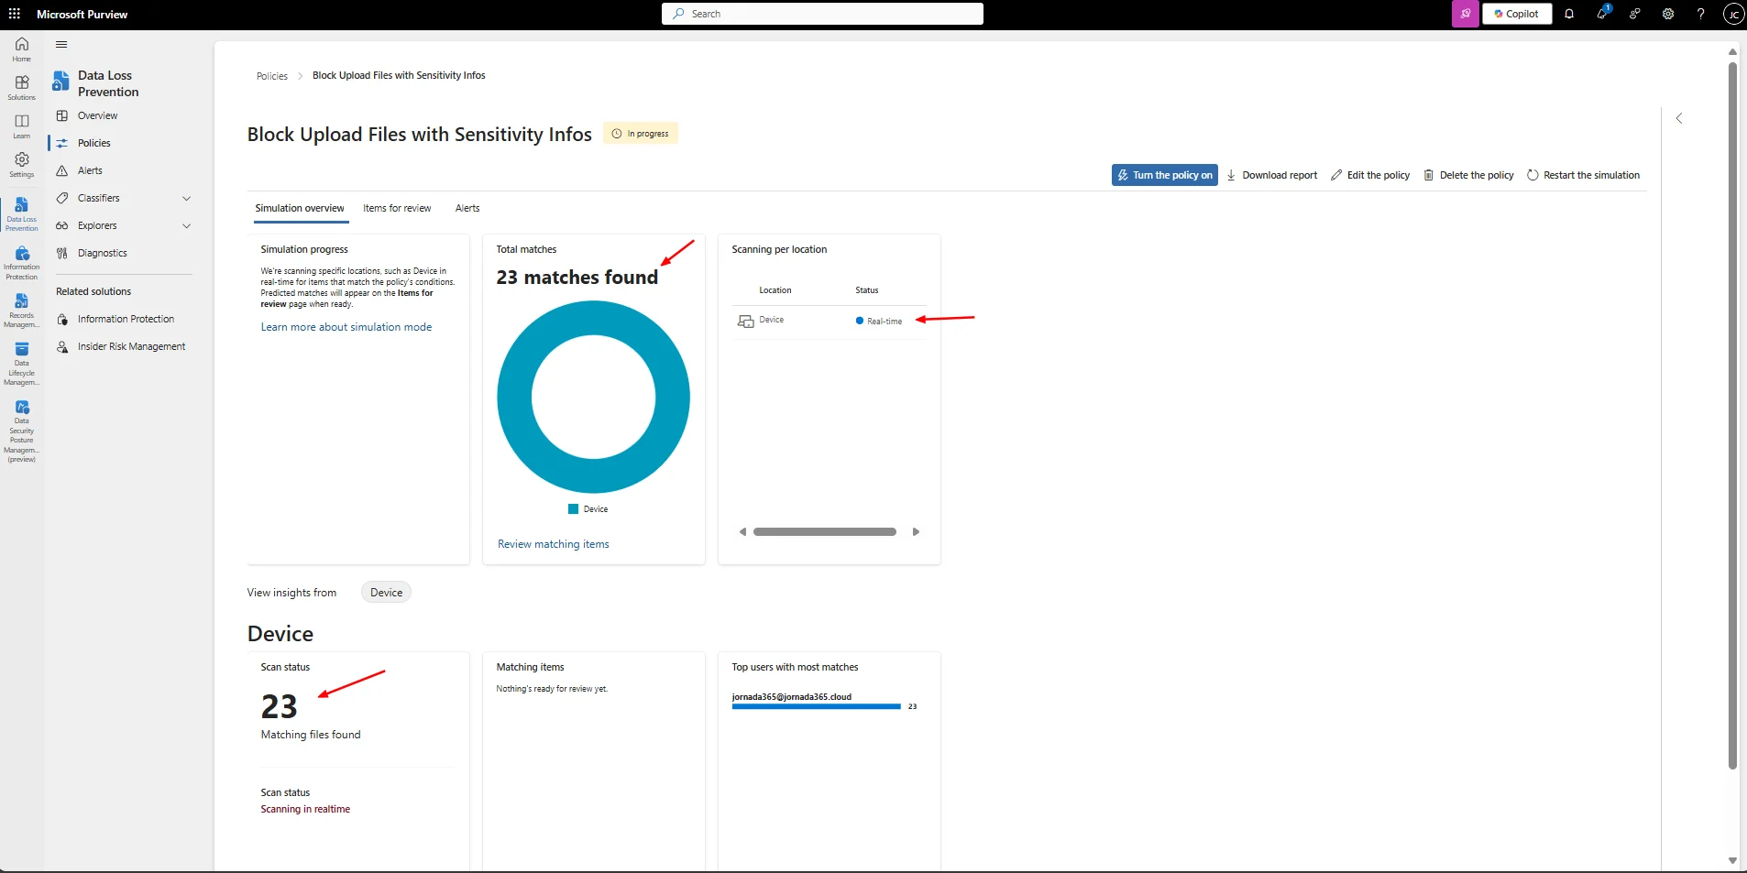The width and height of the screenshot is (1747, 873).
Task: Open Review matching items link
Action: coord(554,544)
